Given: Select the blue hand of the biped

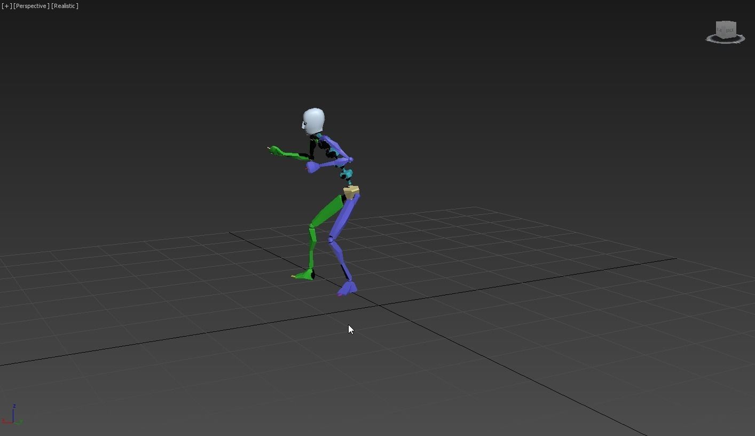Looking at the screenshot, I should [312, 168].
